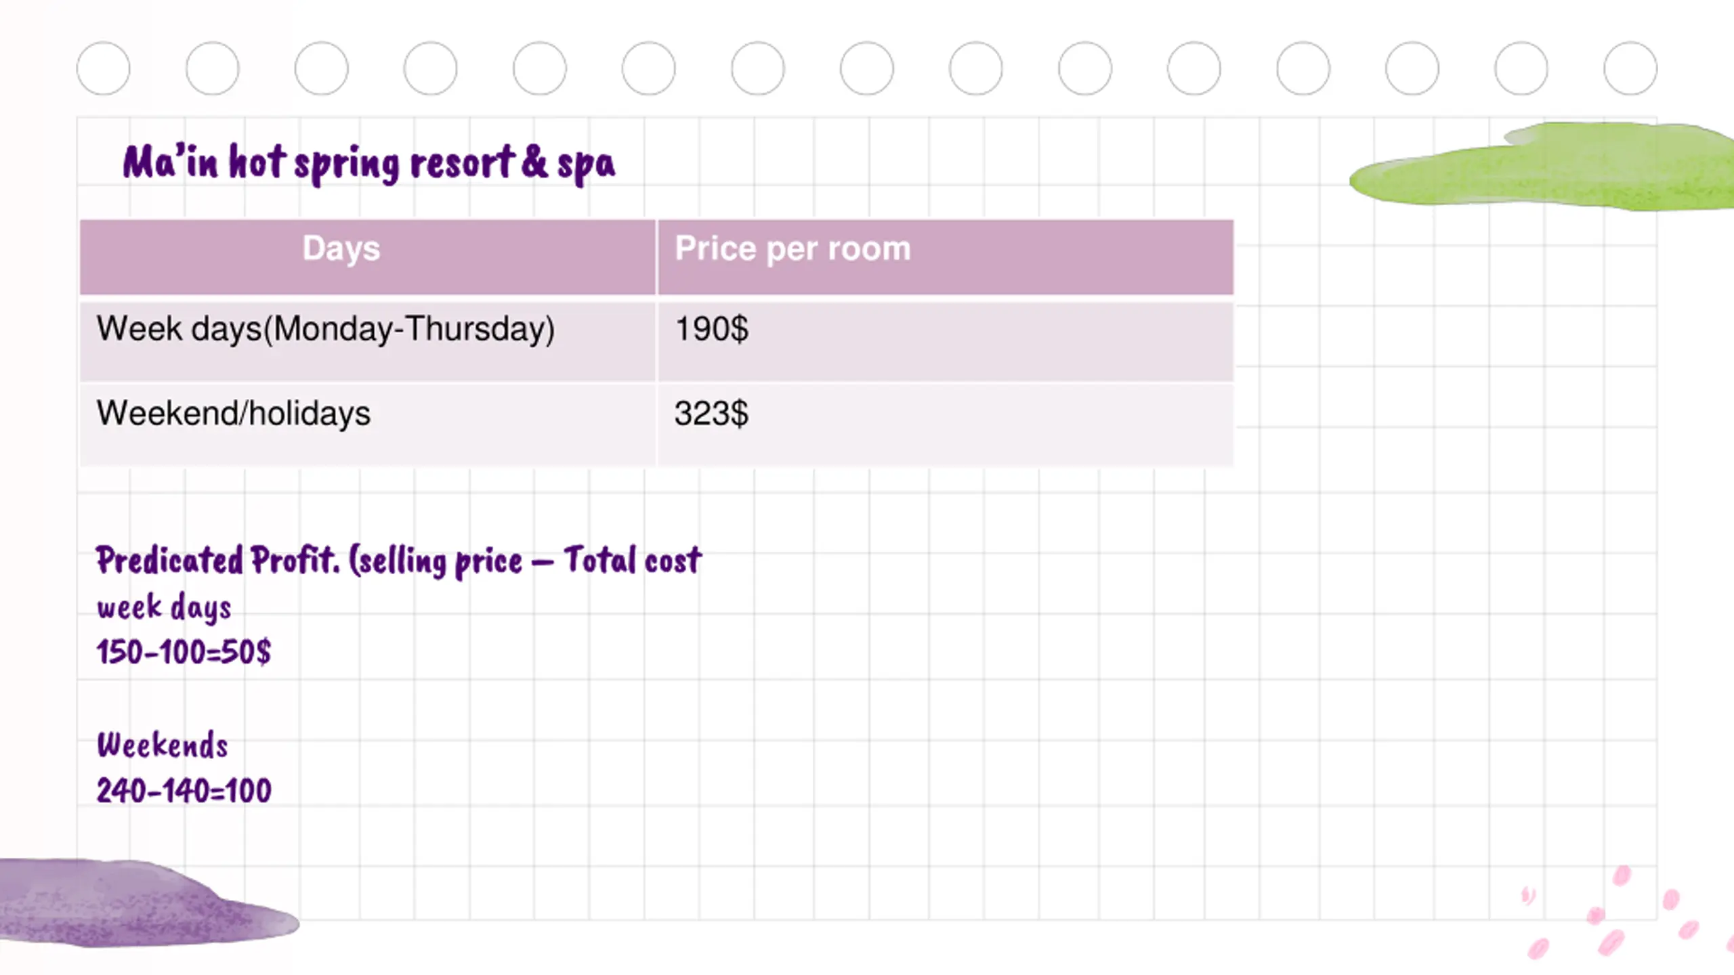1734x975 pixels.
Task: Click the "150-100=50$" calculation text
Action: pyautogui.click(x=184, y=652)
